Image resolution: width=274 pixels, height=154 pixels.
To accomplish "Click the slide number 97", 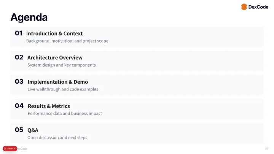I will point(266,149).
